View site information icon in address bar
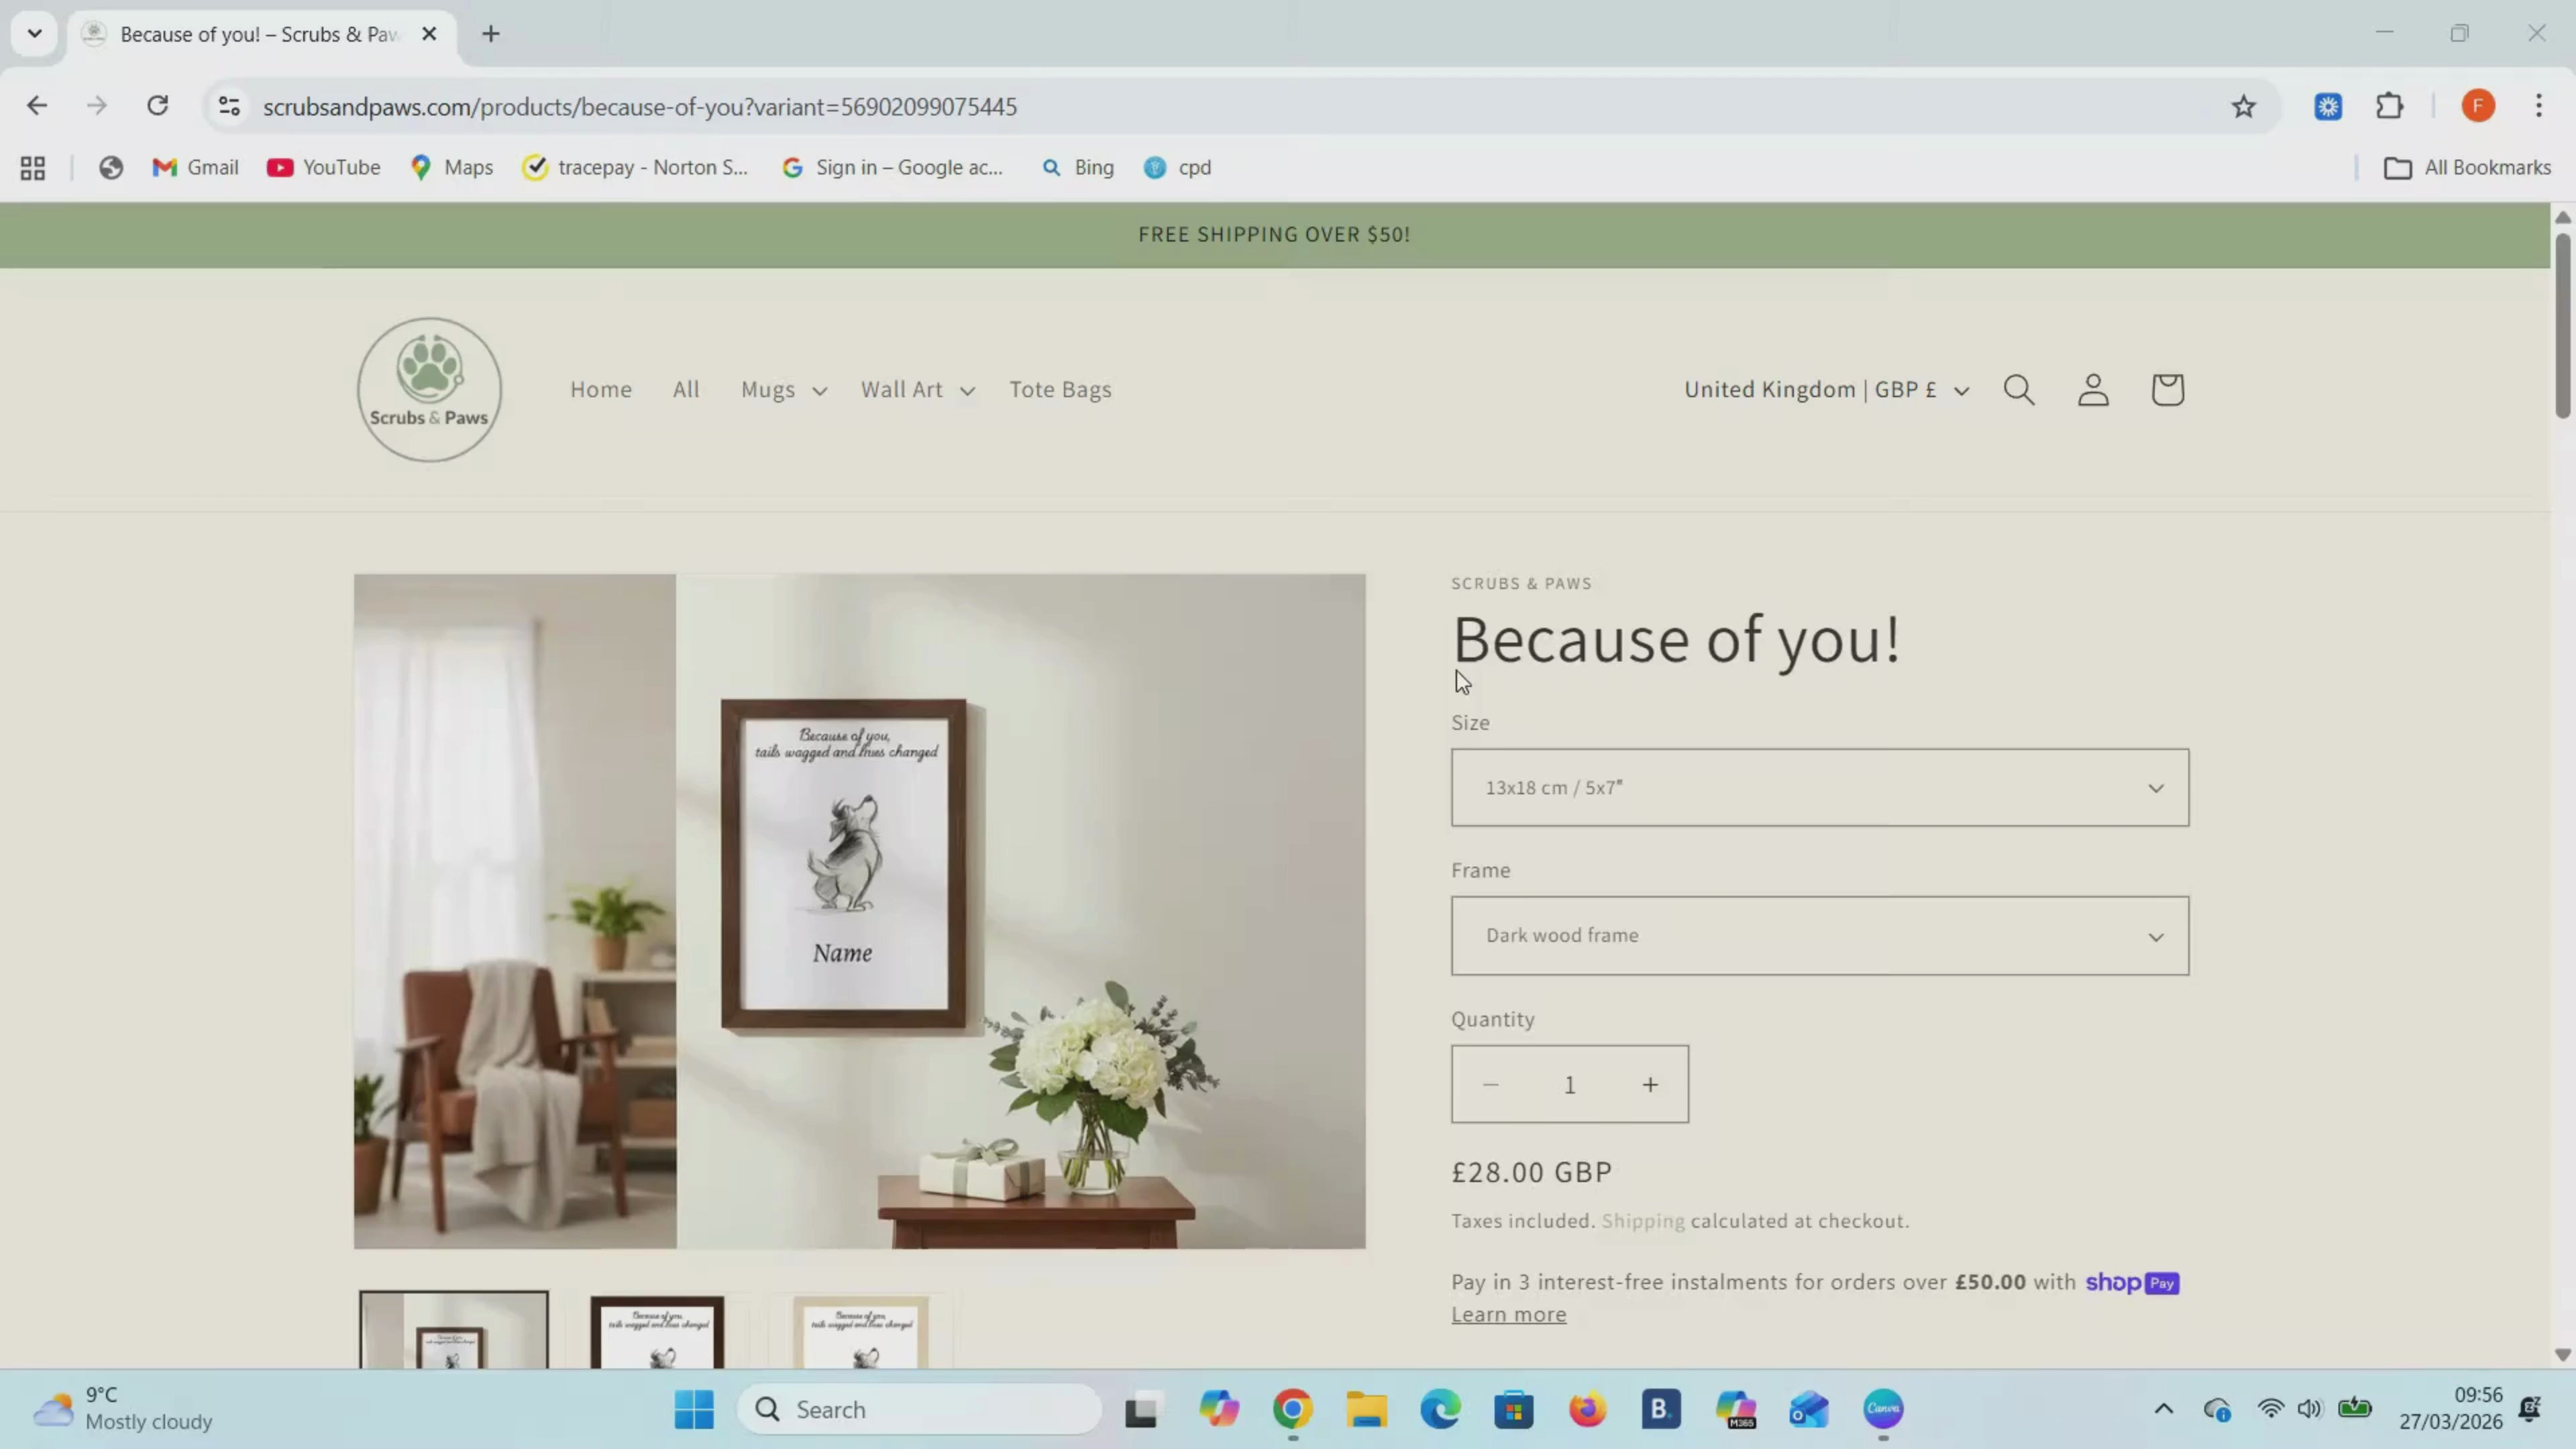 click(229, 106)
